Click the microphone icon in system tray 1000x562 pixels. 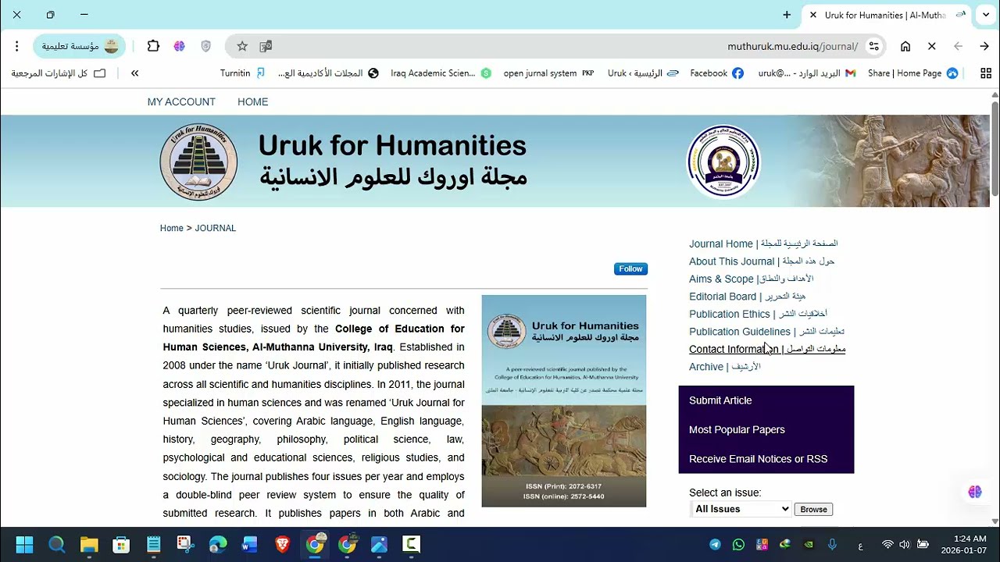click(x=832, y=544)
